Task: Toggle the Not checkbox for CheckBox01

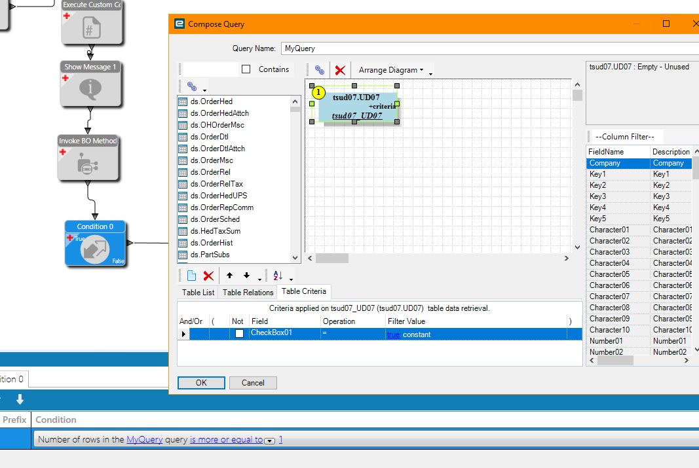Action: (x=239, y=334)
